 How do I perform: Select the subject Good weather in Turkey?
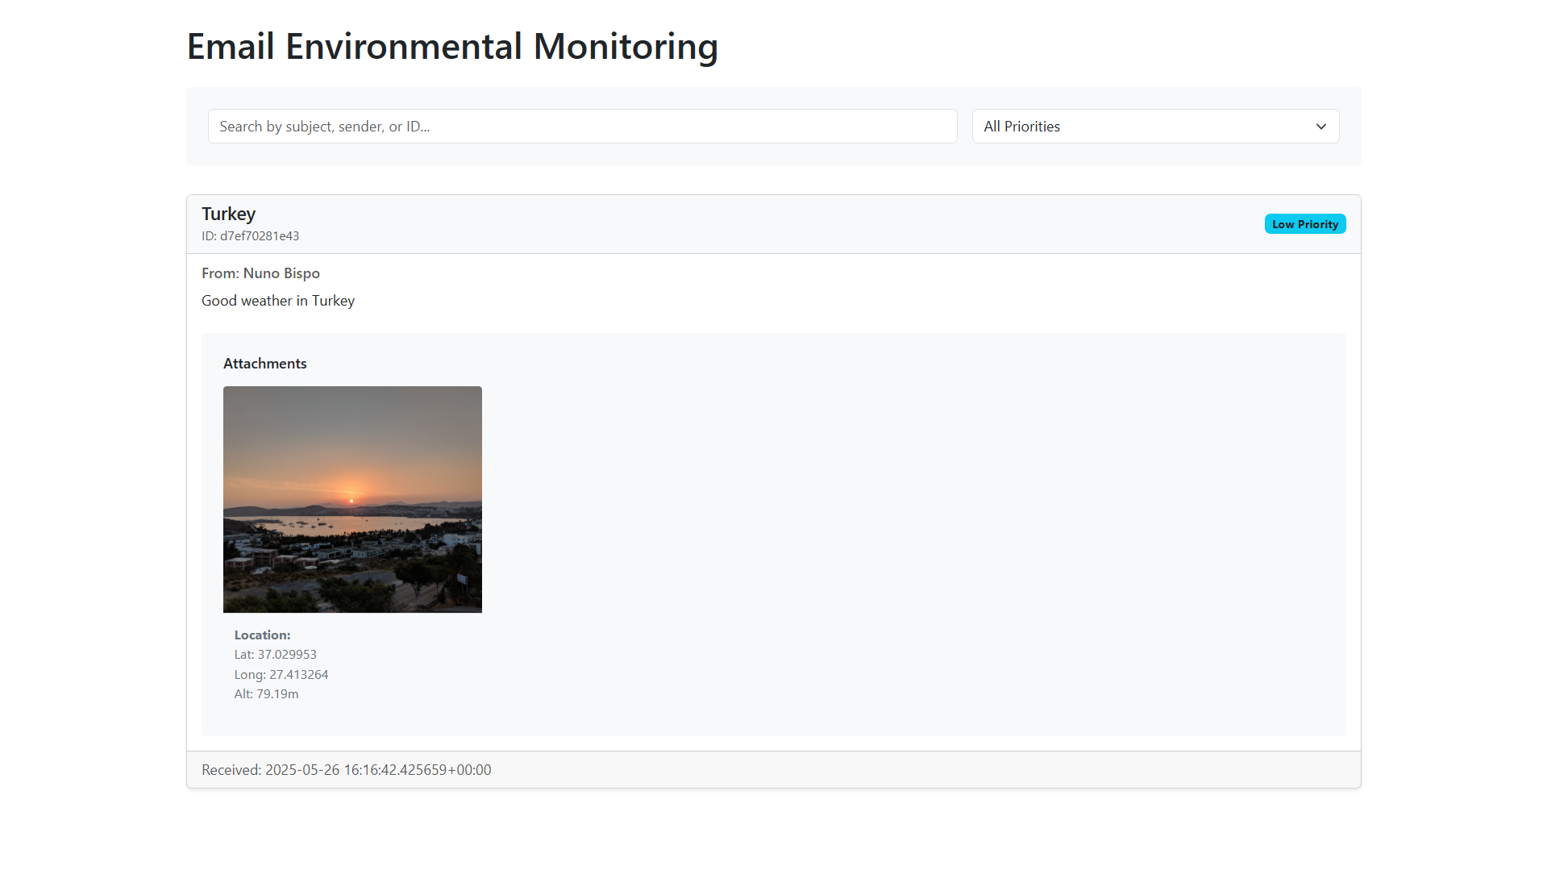(277, 300)
